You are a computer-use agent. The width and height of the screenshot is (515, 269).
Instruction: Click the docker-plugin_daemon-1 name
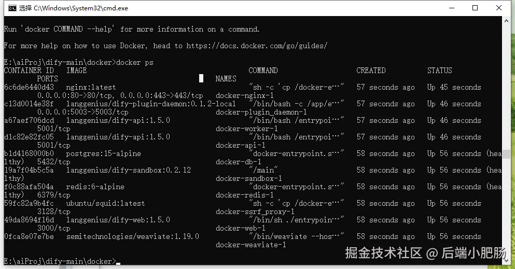pyautogui.click(x=261, y=112)
